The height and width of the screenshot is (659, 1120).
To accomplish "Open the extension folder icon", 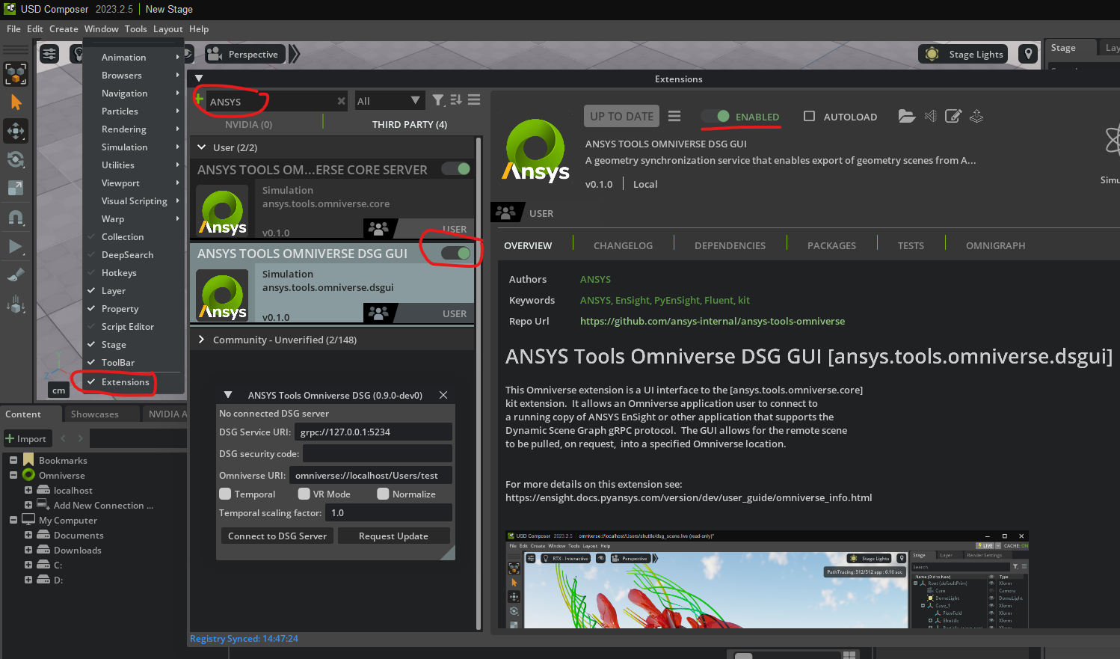I will pos(907,116).
